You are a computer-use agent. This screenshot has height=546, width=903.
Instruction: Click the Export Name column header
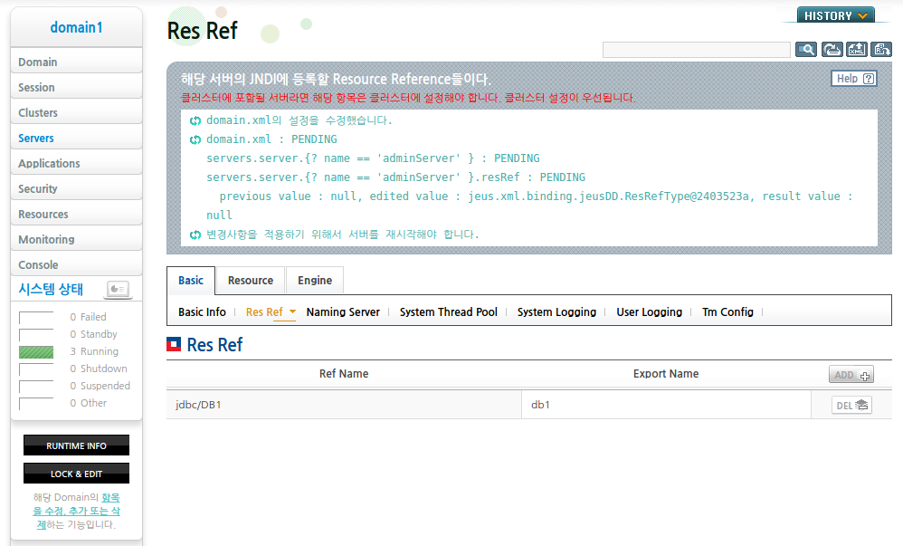(666, 374)
